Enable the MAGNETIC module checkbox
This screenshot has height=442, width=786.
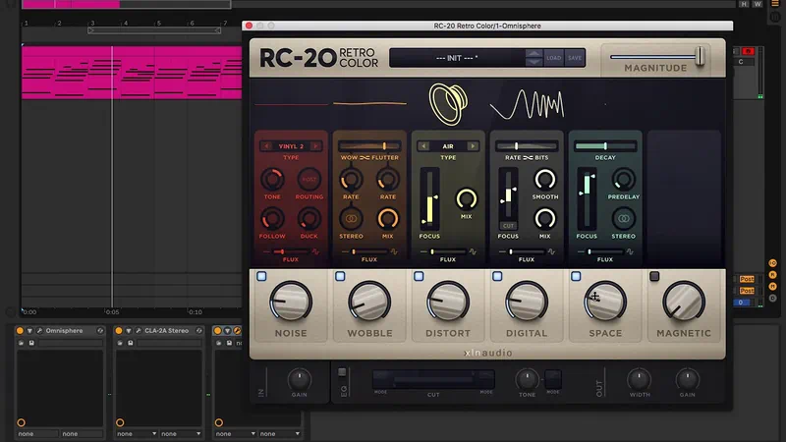654,277
